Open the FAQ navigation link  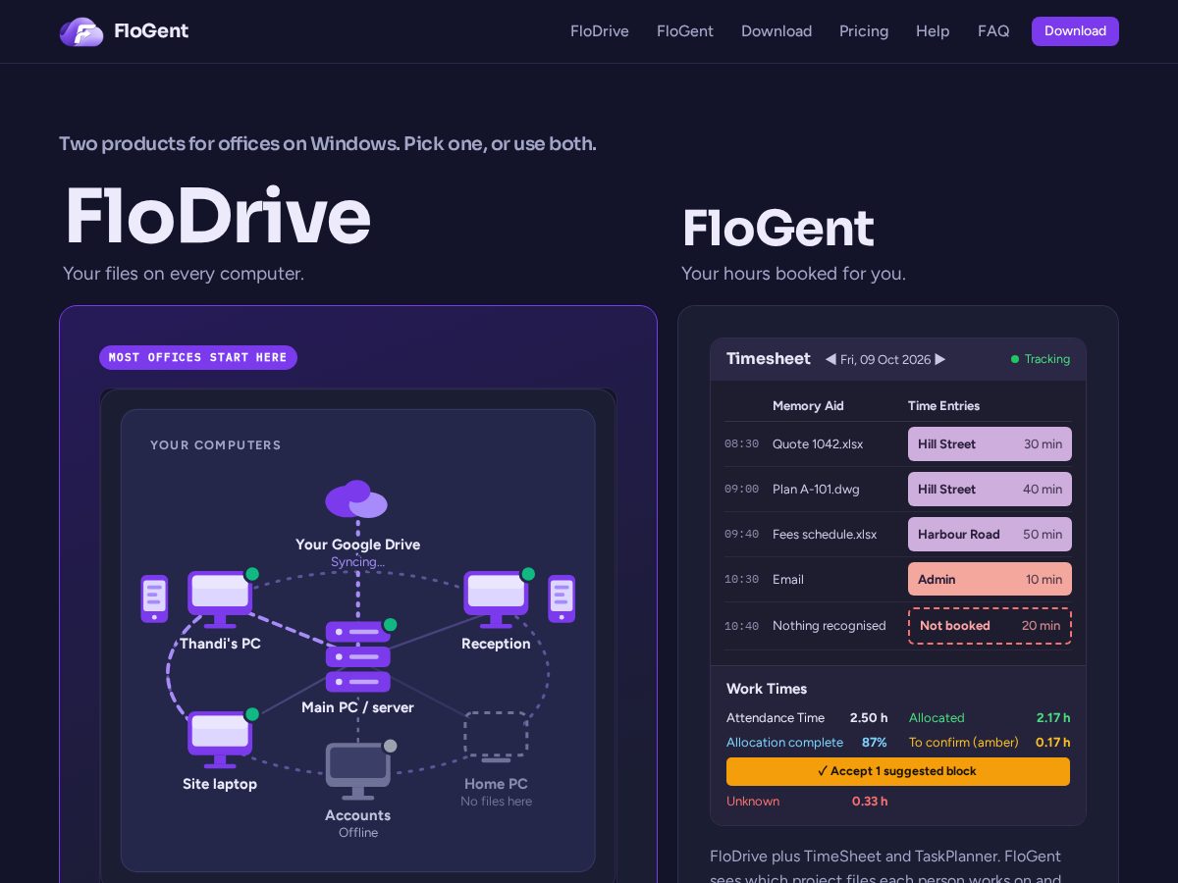[x=993, y=31]
